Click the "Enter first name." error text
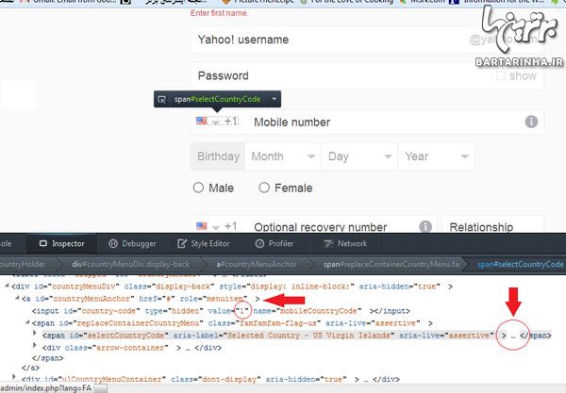Screen dimensions: 566x393 pyautogui.click(x=220, y=13)
